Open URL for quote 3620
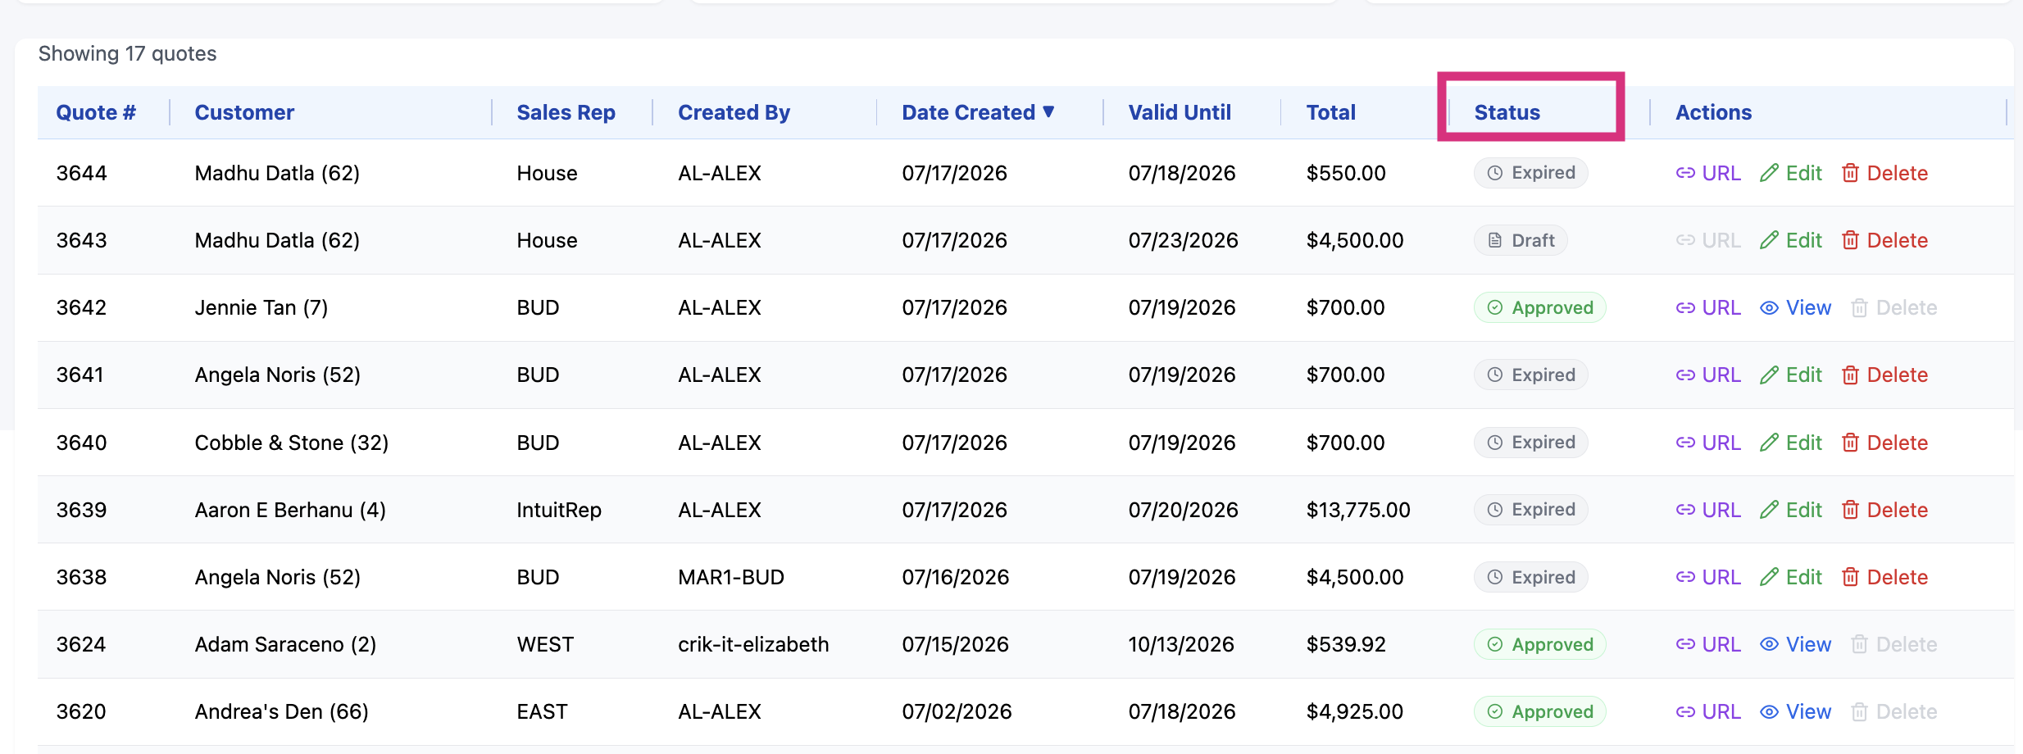This screenshot has height=754, width=2023. coord(1708,711)
